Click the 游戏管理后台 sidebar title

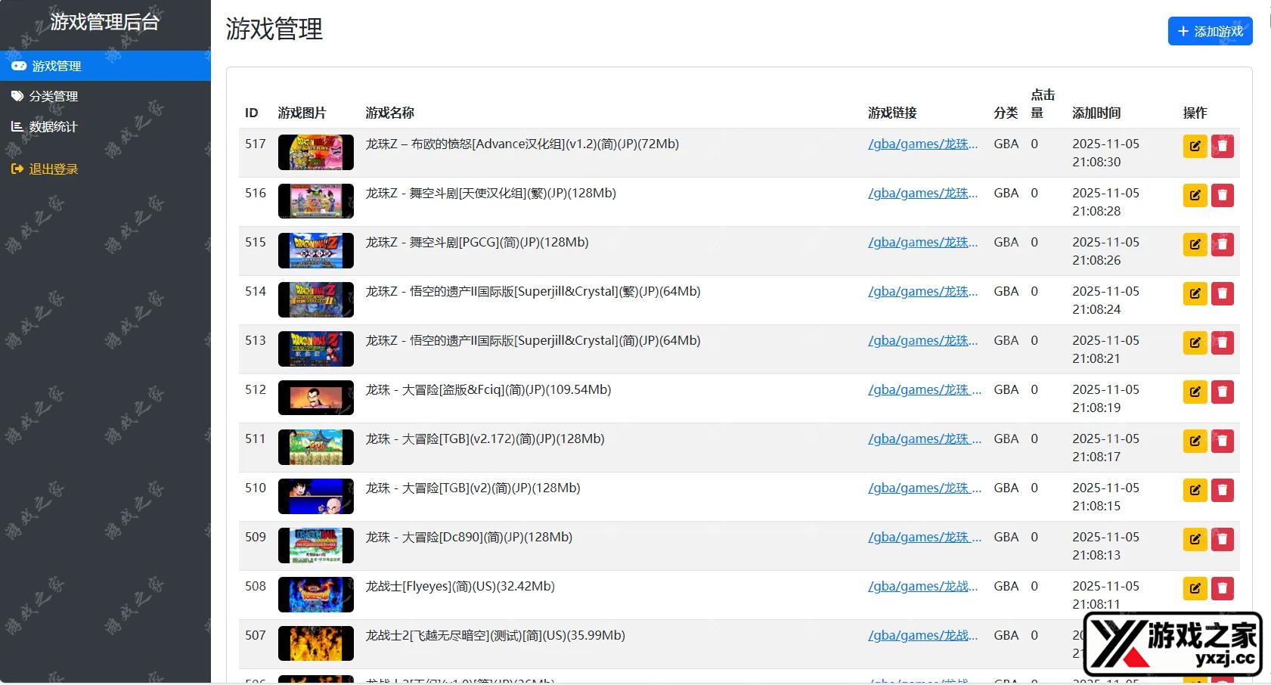click(105, 22)
